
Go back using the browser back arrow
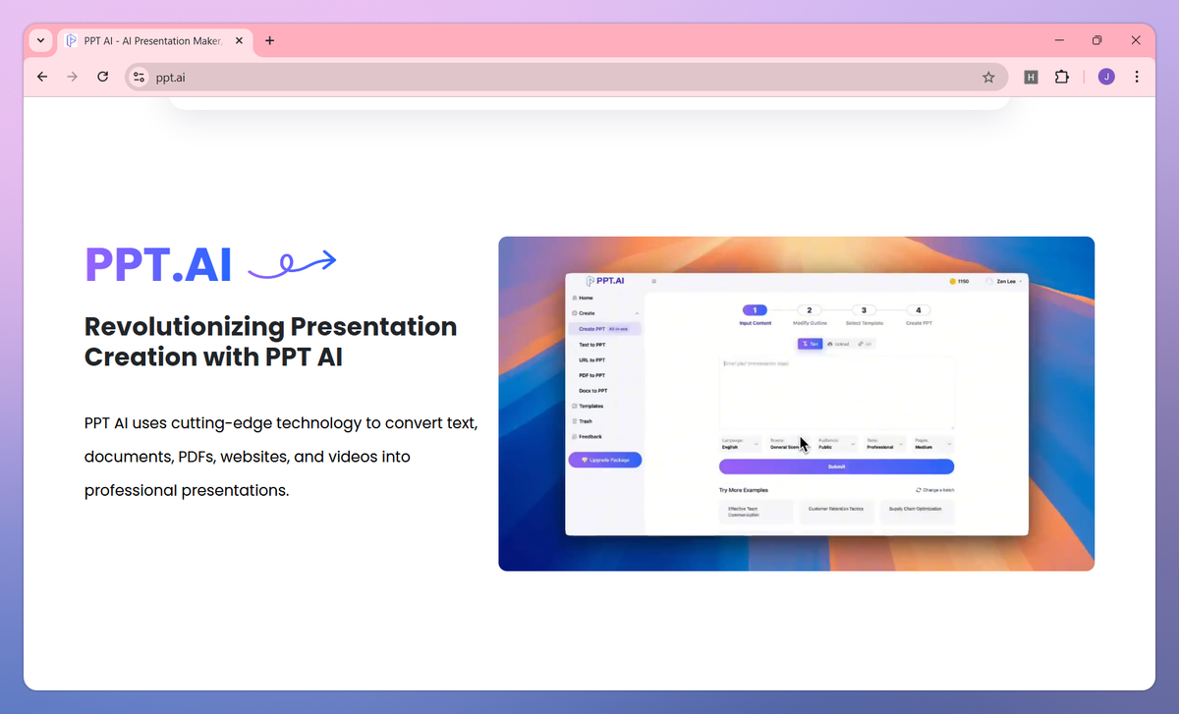point(42,77)
